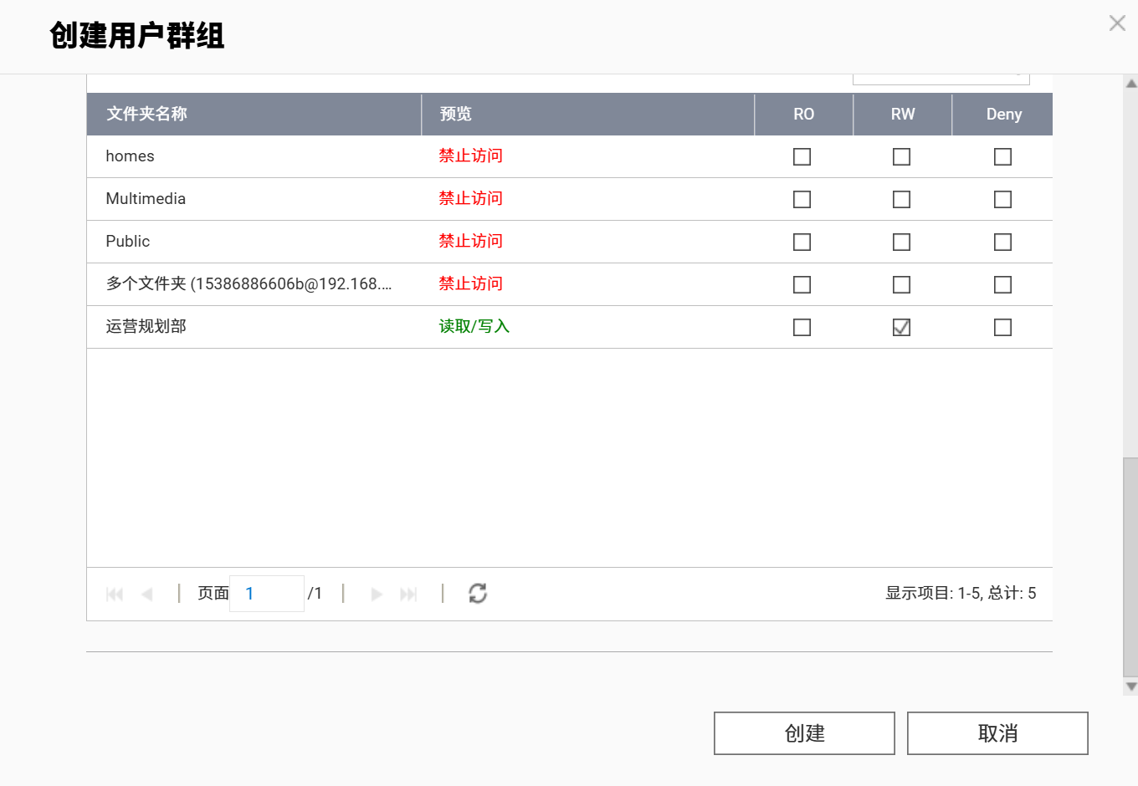This screenshot has height=786, width=1138.
Task: Enable RO for 运营规划部 folder
Action: coord(802,327)
